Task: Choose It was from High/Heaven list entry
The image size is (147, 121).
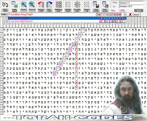Action: [67, 21]
